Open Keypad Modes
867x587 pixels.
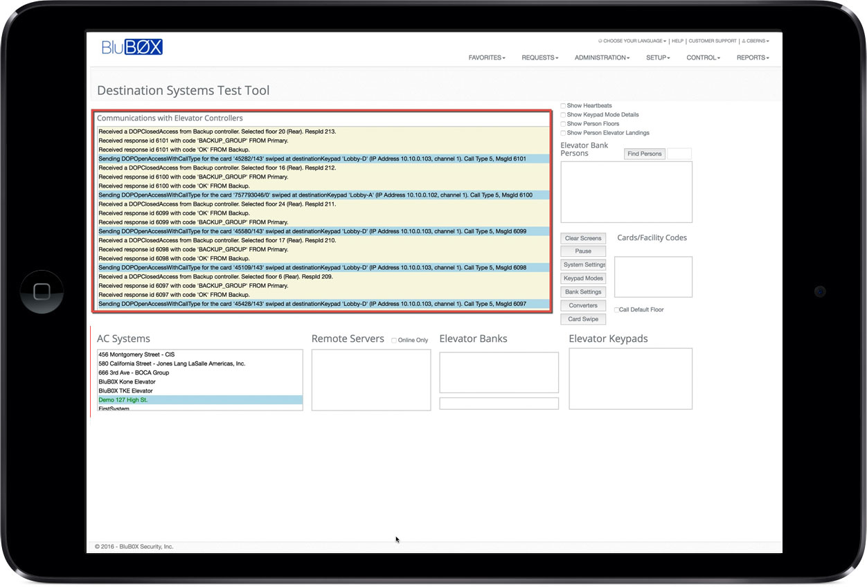[x=583, y=278]
